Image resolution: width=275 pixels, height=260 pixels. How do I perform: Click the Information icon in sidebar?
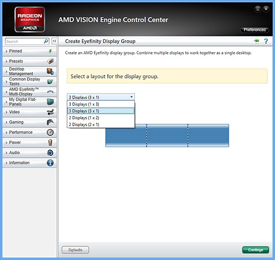(50, 163)
